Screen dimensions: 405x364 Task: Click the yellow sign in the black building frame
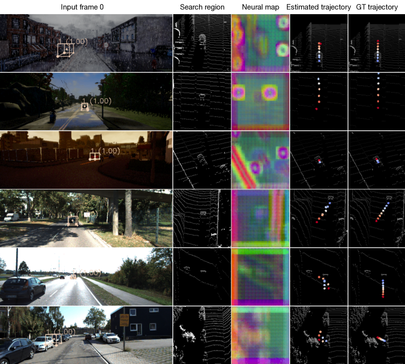124,320
